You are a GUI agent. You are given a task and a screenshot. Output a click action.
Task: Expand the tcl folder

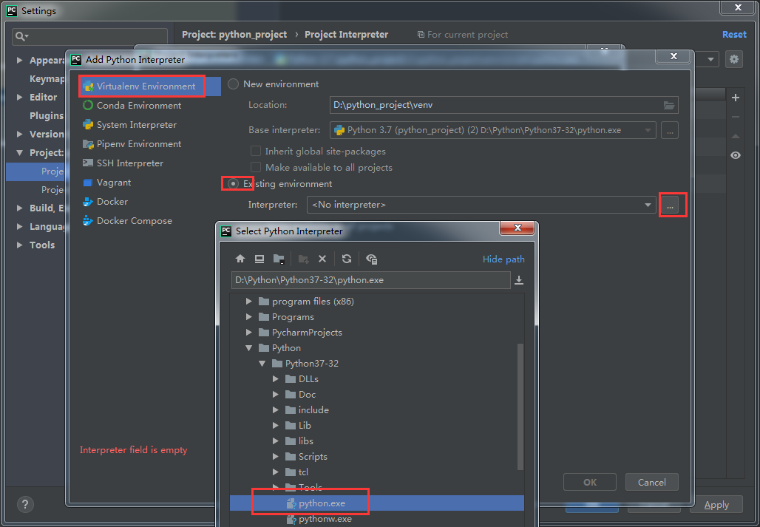[x=275, y=472]
